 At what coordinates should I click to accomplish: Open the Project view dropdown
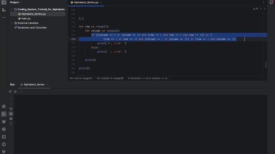coord(16,3)
